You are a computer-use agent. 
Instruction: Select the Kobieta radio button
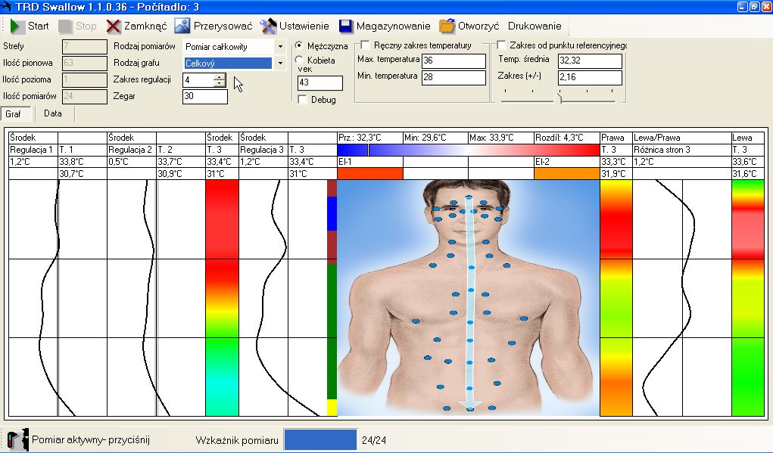299,61
